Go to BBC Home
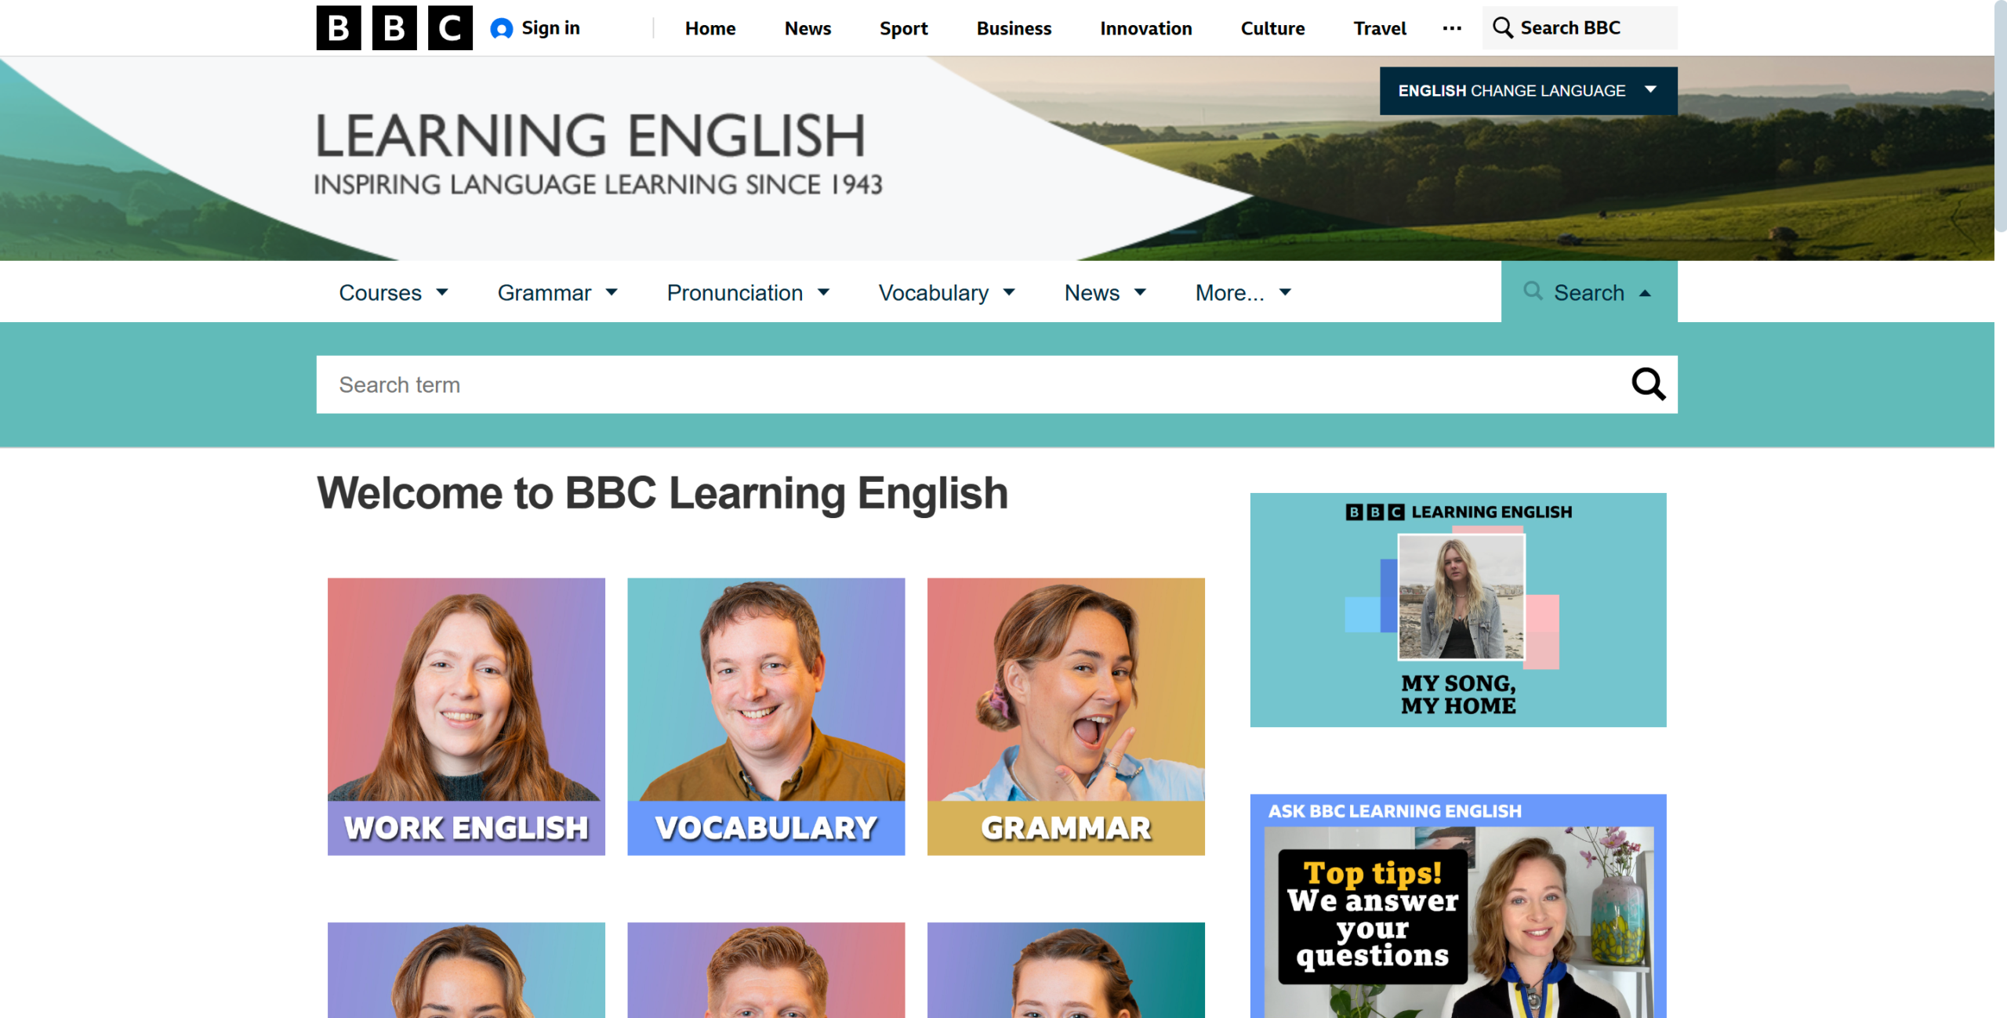This screenshot has width=2007, height=1018. tap(710, 28)
